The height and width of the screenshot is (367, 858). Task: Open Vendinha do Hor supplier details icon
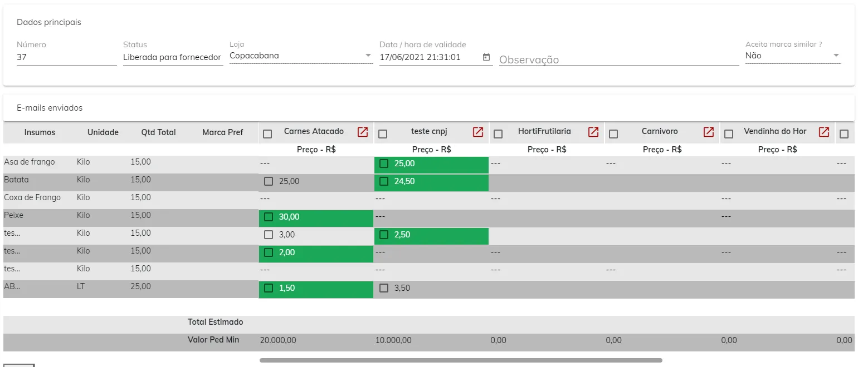(x=824, y=132)
